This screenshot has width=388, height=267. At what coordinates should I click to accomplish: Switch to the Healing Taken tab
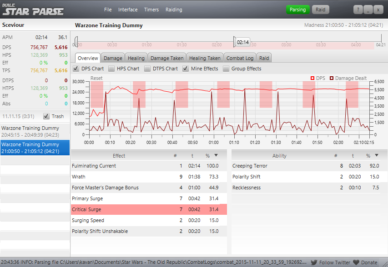(x=205, y=58)
